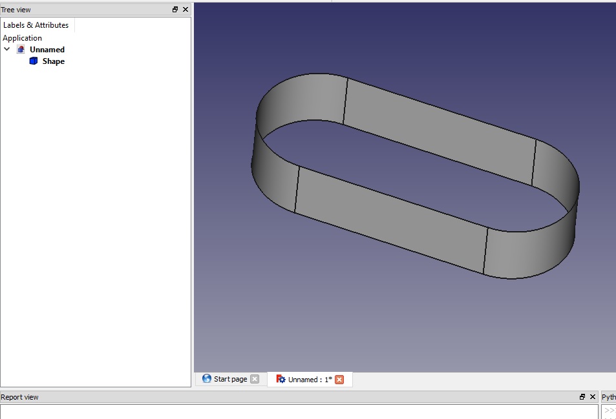Collapse the Unnamed document node
This screenshot has width=616, height=419.
(7, 49)
